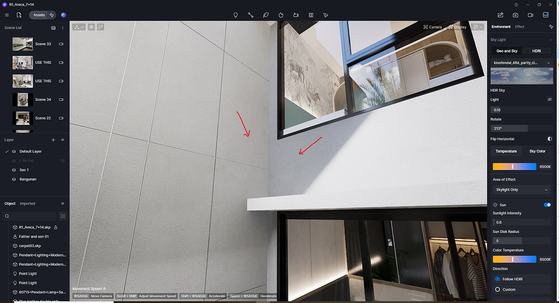
Task: Adjust the Rotate 213° slider
Action: point(521,128)
